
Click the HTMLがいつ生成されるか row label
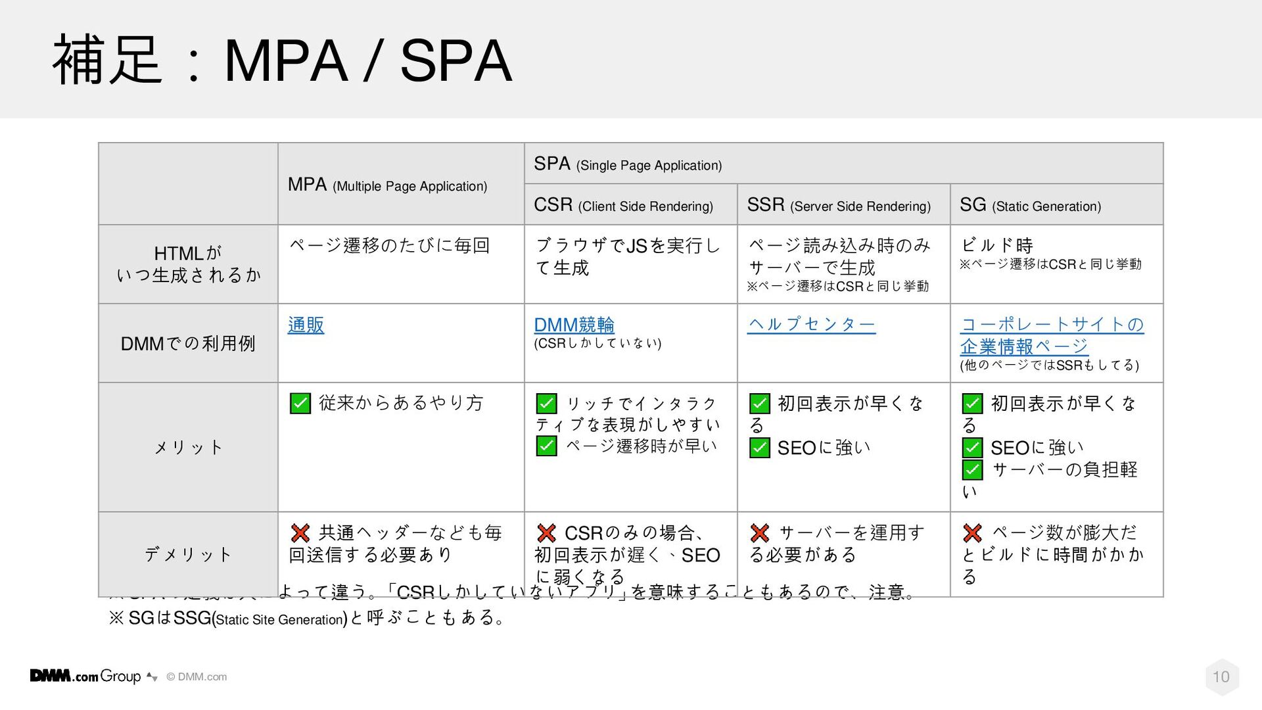[x=188, y=264]
